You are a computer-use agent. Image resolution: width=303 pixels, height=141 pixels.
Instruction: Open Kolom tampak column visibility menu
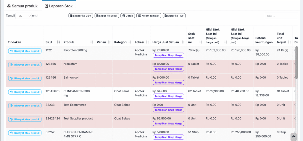tap(149, 16)
